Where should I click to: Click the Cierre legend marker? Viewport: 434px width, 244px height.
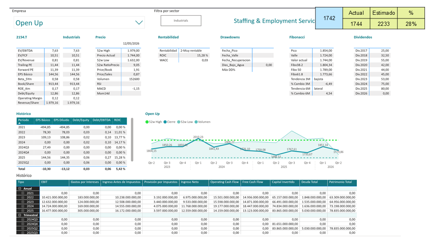[x=165, y=122]
